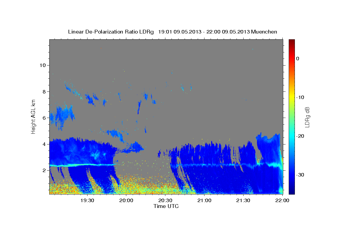The image size is (350, 233).
Task: Click the 21:00 time tick label
Action: point(204,200)
